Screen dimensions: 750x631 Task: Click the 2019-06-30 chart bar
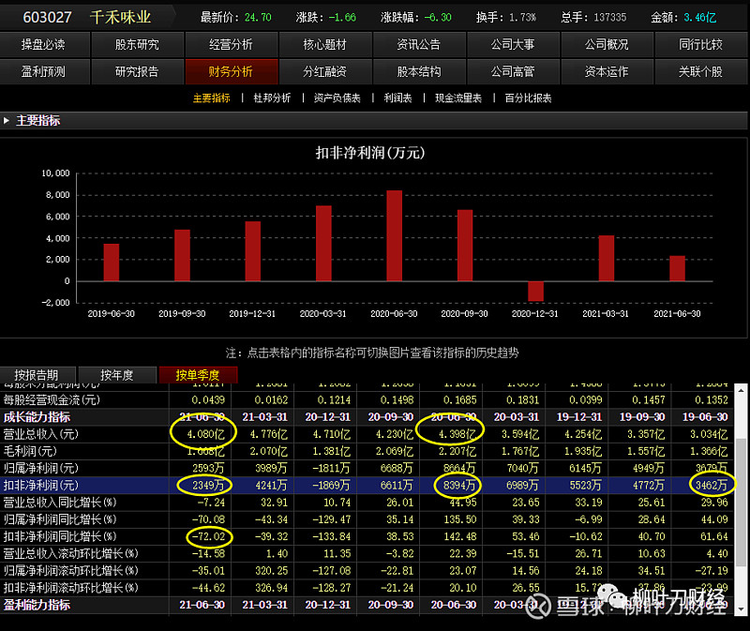click(x=111, y=263)
